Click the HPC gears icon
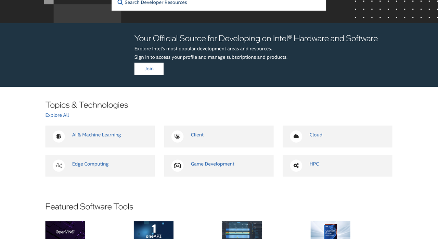 [x=296, y=166]
